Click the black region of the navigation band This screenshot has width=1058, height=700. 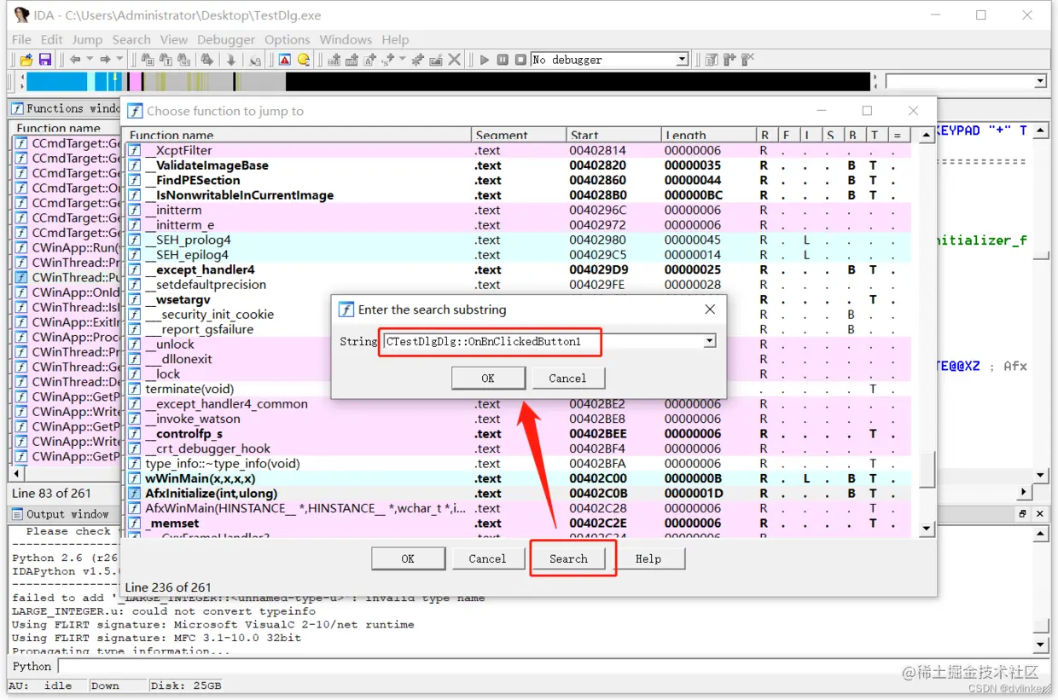(x=578, y=82)
